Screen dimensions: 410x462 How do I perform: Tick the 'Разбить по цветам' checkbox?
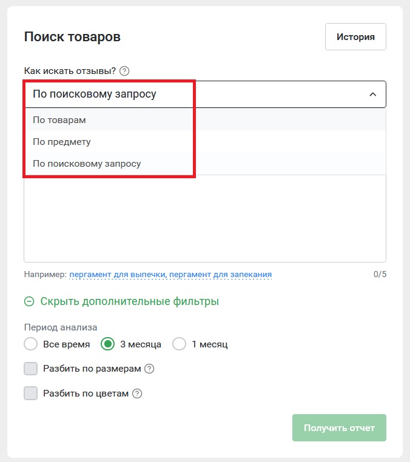click(x=31, y=393)
